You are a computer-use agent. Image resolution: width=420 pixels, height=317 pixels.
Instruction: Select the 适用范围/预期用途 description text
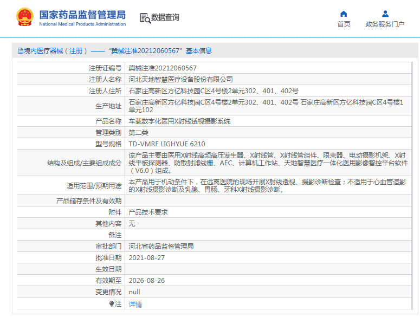[x=267, y=185]
